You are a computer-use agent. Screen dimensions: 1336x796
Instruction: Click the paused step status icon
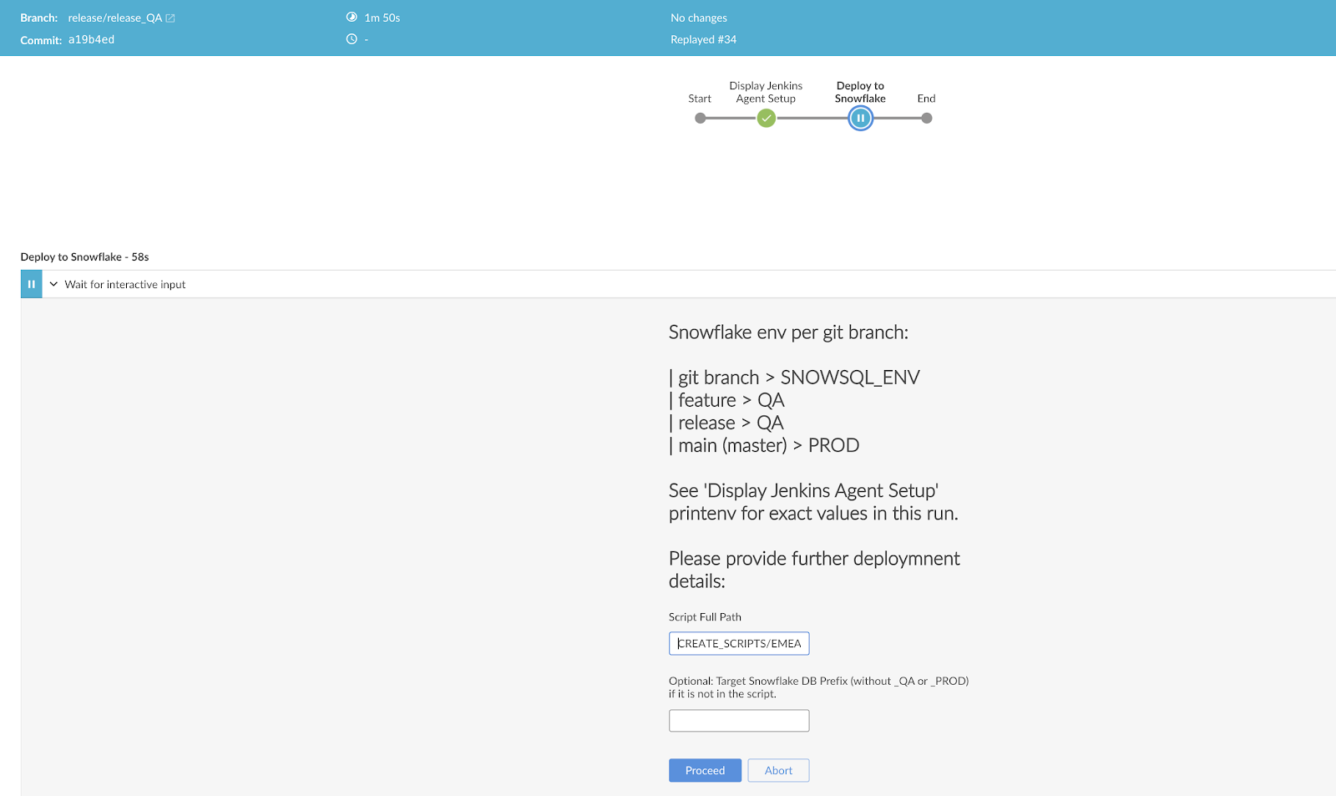pos(31,284)
